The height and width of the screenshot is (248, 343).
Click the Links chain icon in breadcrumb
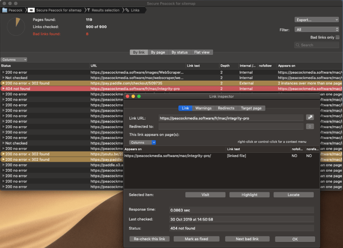pyautogui.click(x=127, y=10)
